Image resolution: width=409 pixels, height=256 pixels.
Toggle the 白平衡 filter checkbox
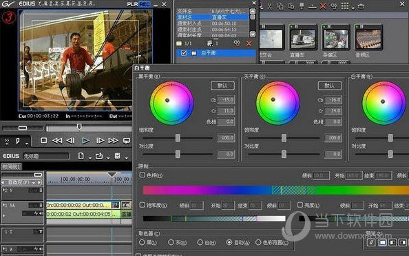(184, 53)
